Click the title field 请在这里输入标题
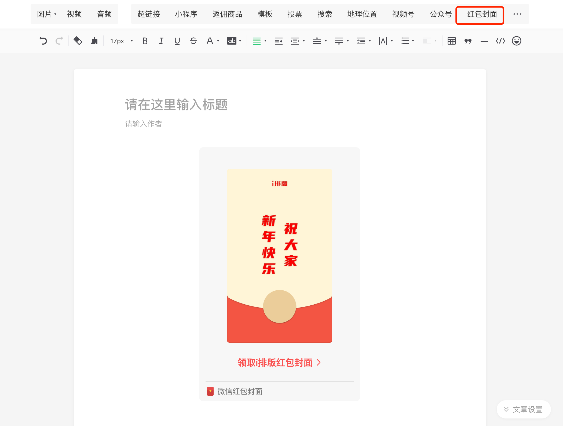This screenshot has width=563, height=426. (176, 104)
